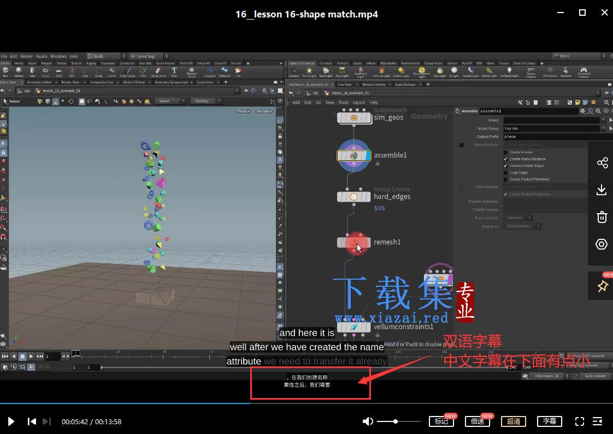Open the parameter gear menu for assemble1

(x=582, y=111)
